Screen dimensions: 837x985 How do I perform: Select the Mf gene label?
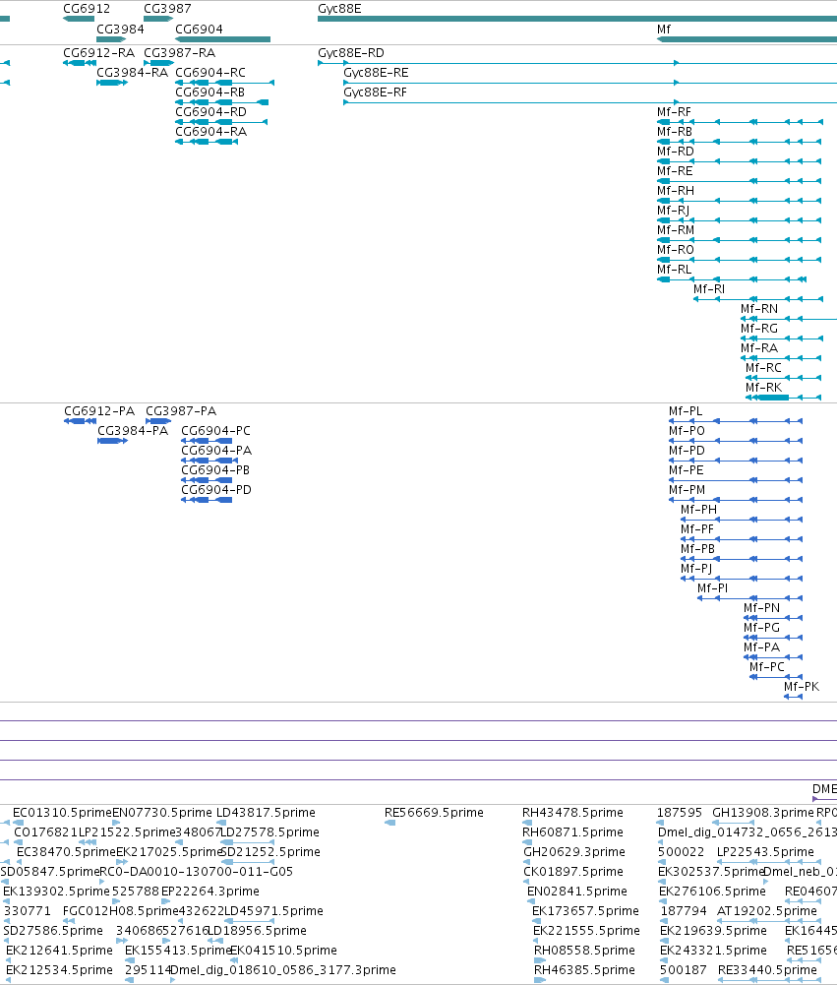(664, 29)
